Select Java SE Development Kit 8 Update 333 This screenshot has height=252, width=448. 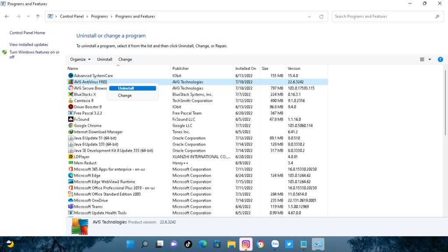(x=197, y=150)
